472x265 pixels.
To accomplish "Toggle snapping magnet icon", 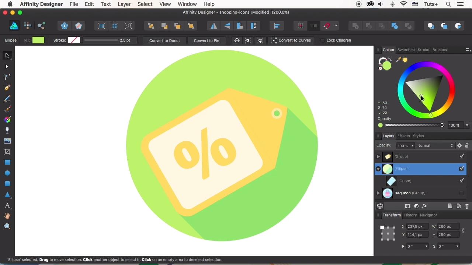I will point(327,26).
